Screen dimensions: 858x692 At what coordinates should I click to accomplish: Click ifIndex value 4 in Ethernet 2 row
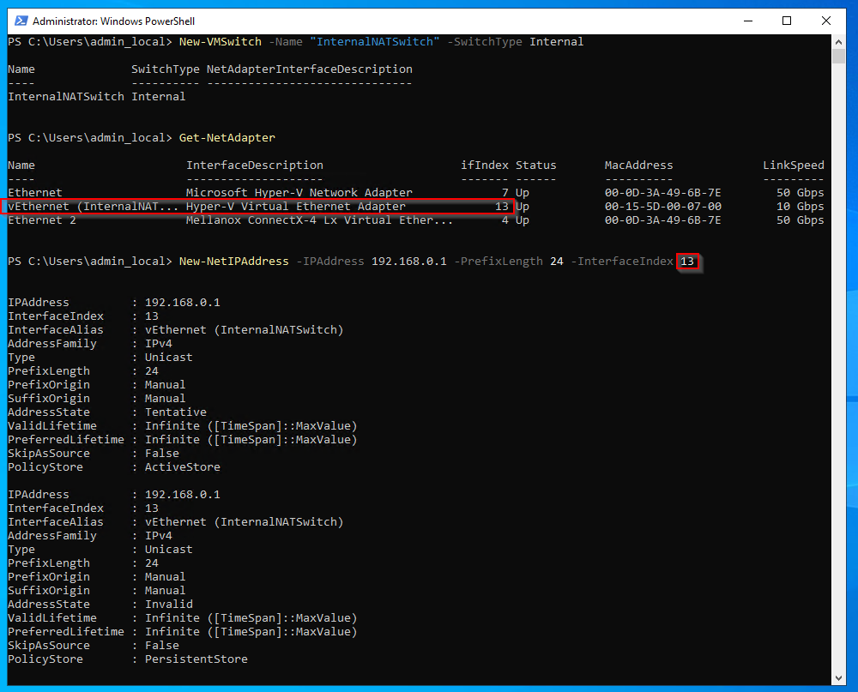(x=505, y=220)
